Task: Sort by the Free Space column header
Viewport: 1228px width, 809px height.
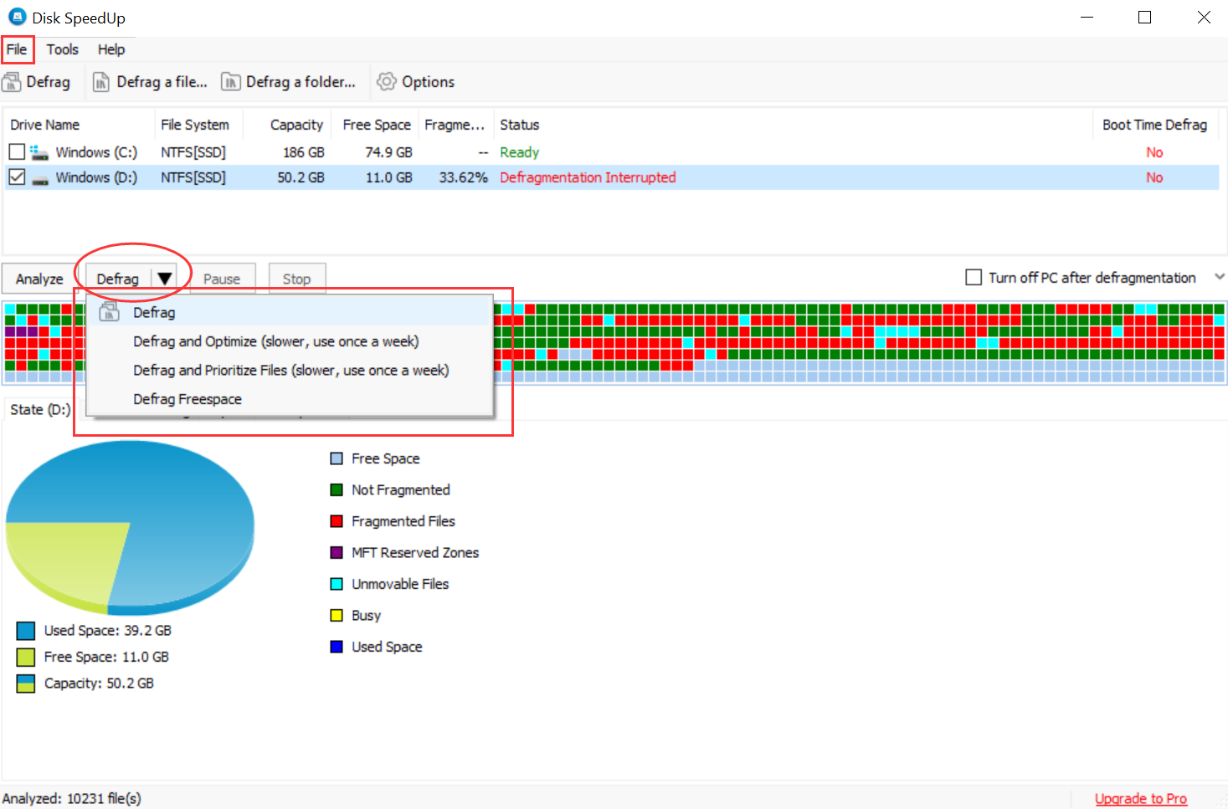Action: pos(376,125)
